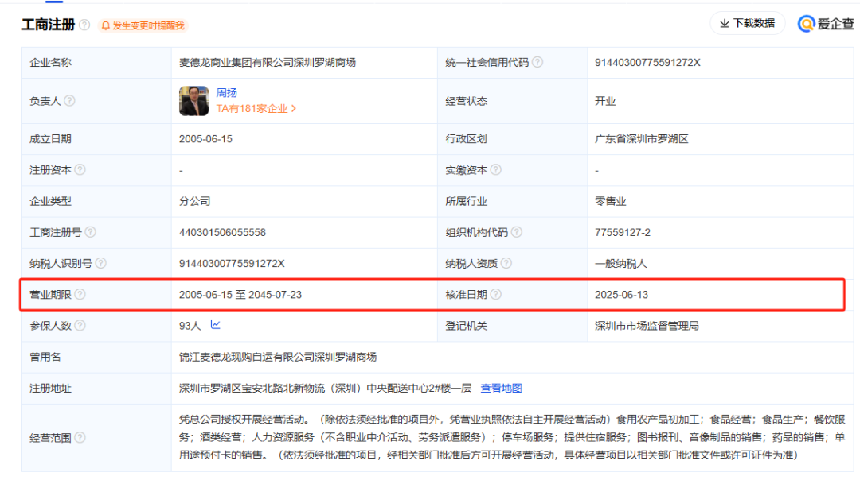The height and width of the screenshot is (492, 860).
Task: Click help icon next to 工商注册号
Action: [91, 232]
